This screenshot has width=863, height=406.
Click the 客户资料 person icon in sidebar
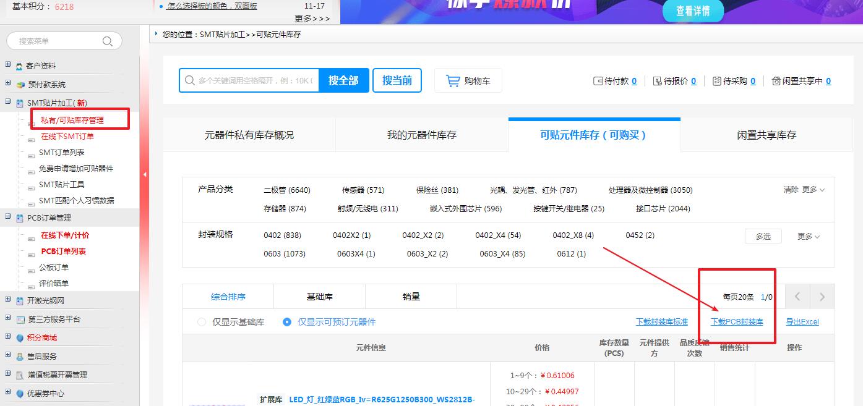pyautogui.click(x=20, y=66)
